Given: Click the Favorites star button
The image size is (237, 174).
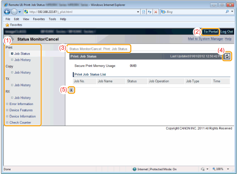Looking at the screenshot, I should click(13, 25).
